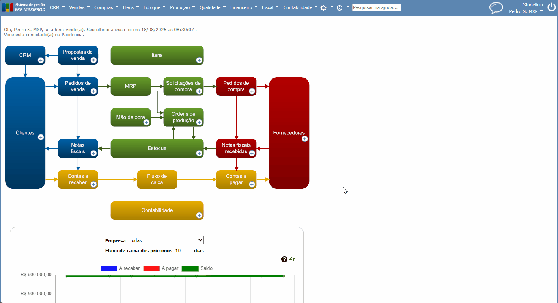Open the Empresa dropdown
The width and height of the screenshot is (558, 303).
(x=166, y=240)
